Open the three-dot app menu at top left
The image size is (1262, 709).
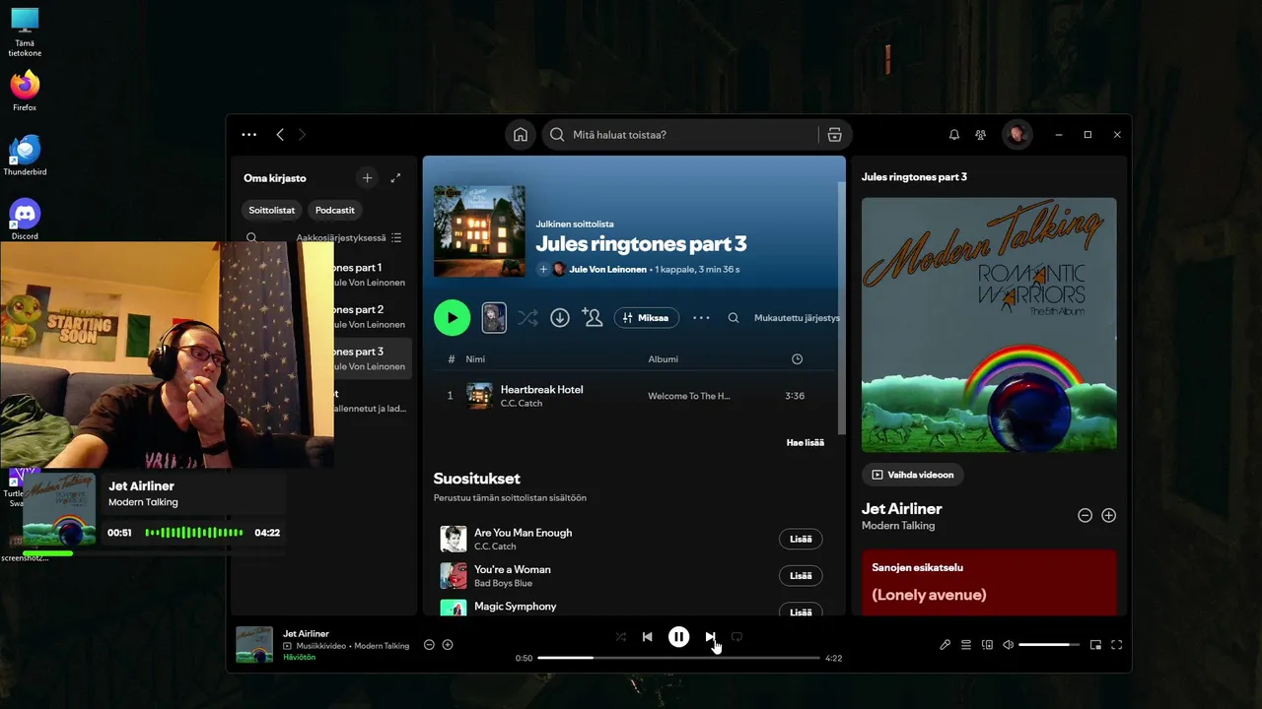pos(248,135)
